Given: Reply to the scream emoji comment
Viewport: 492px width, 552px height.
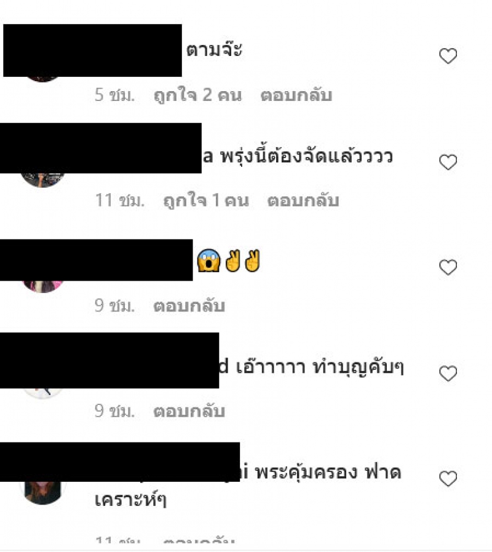Looking at the screenshot, I should tap(189, 306).
